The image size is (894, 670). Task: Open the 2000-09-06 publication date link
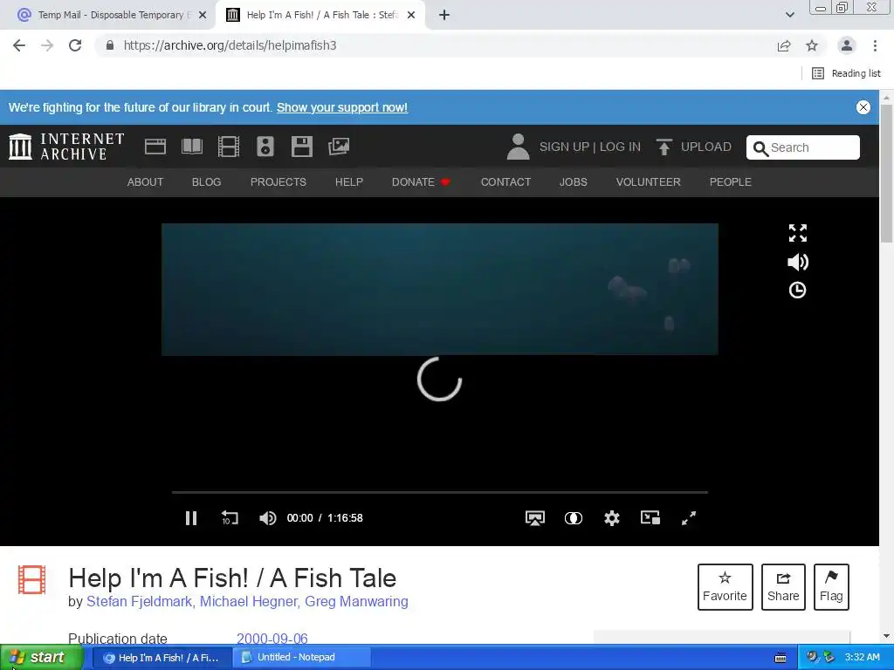[272, 639]
